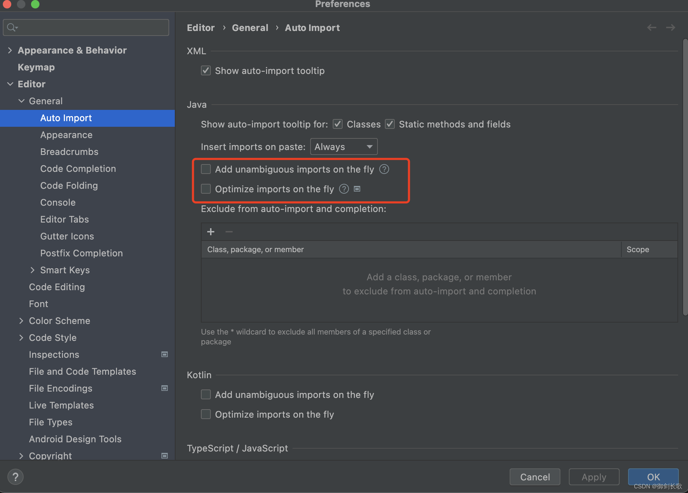Toggle Static methods and fields checkbox

[x=390, y=124]
